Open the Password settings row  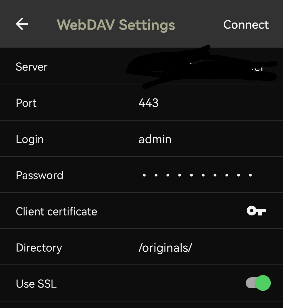79,175
